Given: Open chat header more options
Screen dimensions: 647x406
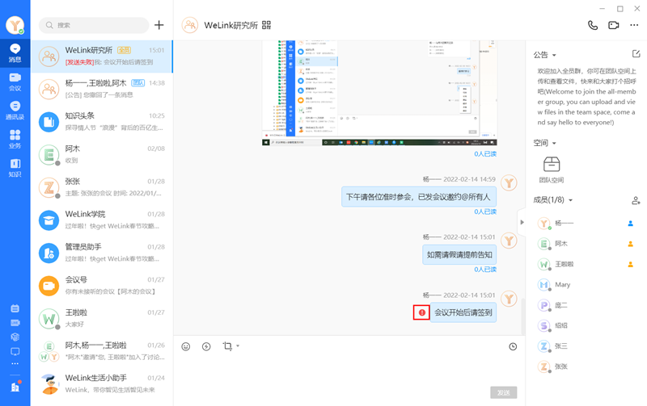Looking at the screenshot, I should click(634, 25).
